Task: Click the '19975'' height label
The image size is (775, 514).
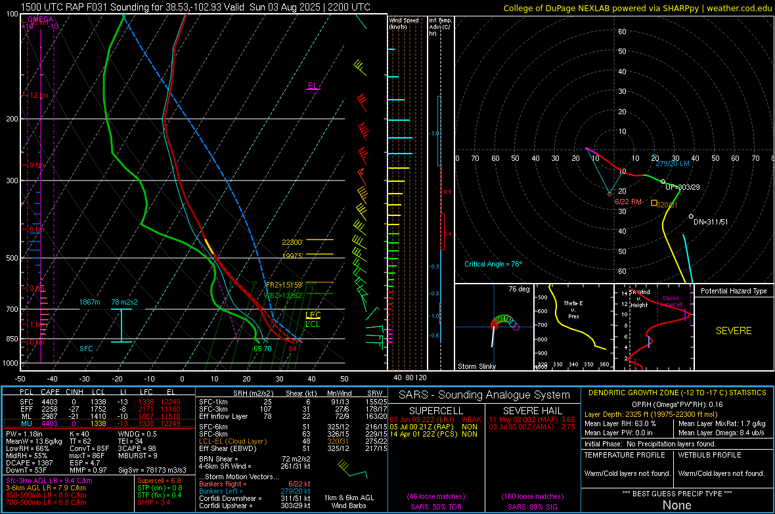Action: point(292,255)
